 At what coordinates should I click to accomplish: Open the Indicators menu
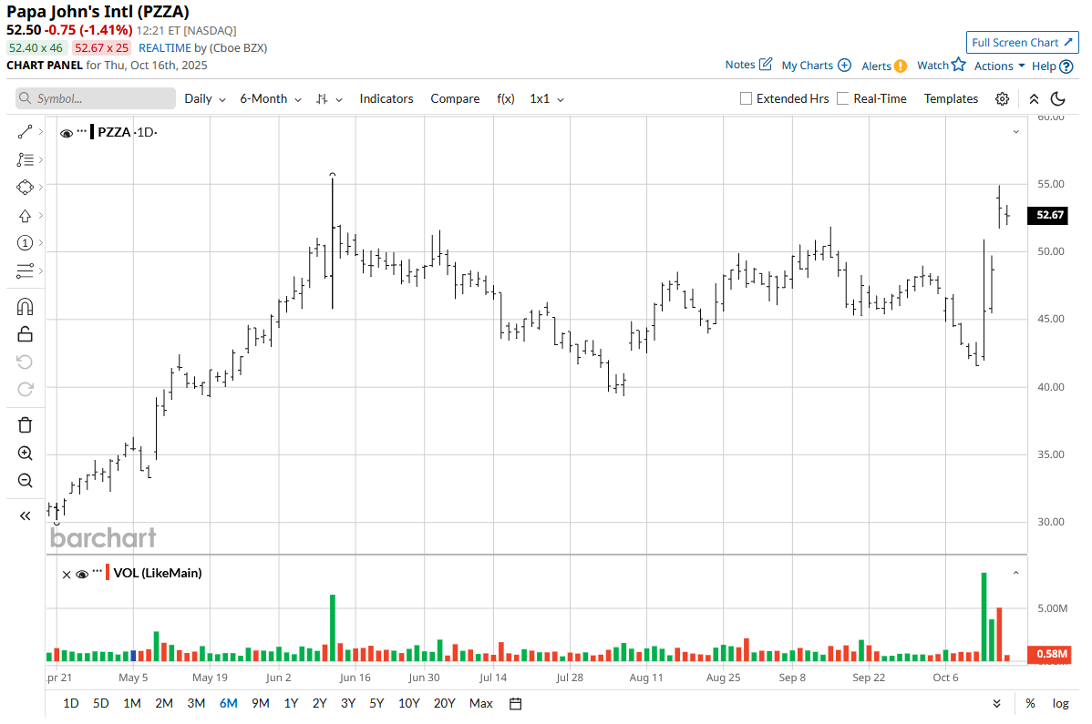pos(386,98)
